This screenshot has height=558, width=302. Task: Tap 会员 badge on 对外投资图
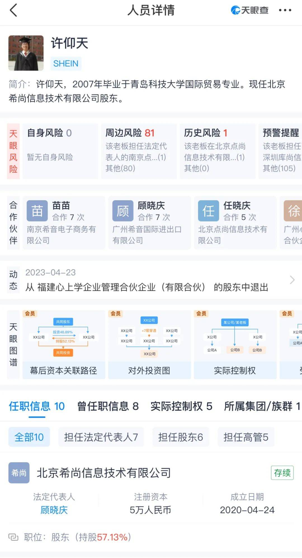click(115, 313)
